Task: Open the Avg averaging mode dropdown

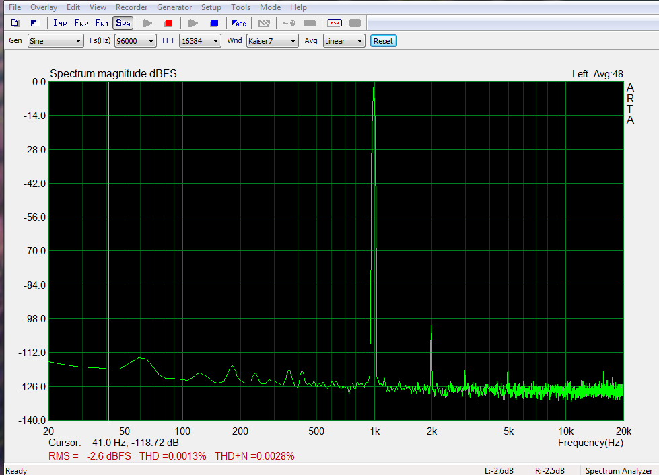Action: click(344, 41)
